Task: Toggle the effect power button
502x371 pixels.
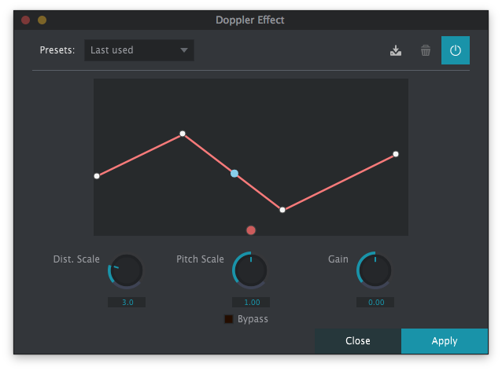Action: pos(456,51)
